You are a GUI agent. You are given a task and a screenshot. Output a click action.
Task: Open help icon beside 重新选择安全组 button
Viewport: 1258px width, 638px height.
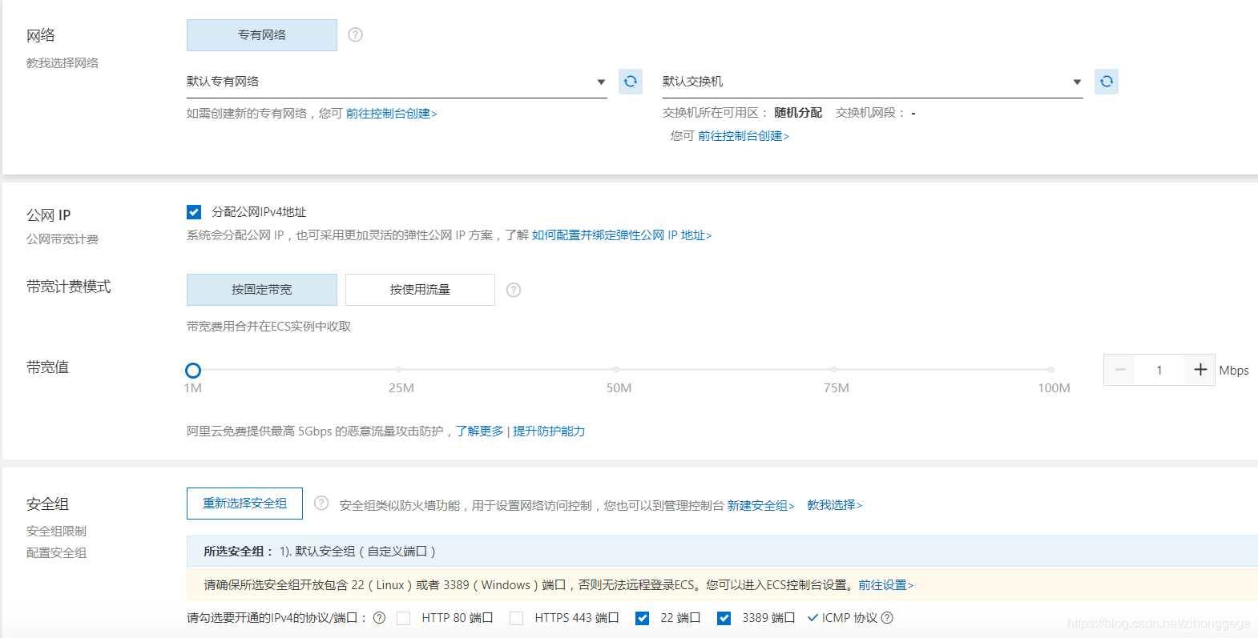coord(321,503)
